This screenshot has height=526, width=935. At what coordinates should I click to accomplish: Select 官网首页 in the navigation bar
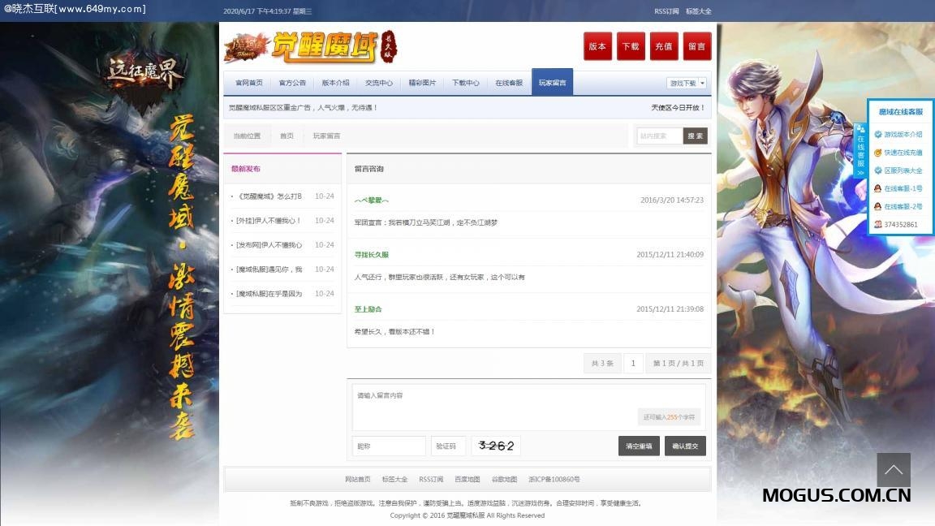pyautogui.click(x=248, y=82)
